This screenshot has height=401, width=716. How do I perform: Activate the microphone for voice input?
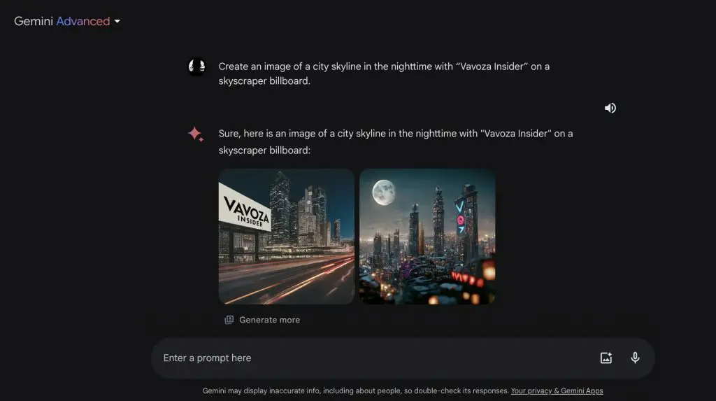click(x=635, y=358)
